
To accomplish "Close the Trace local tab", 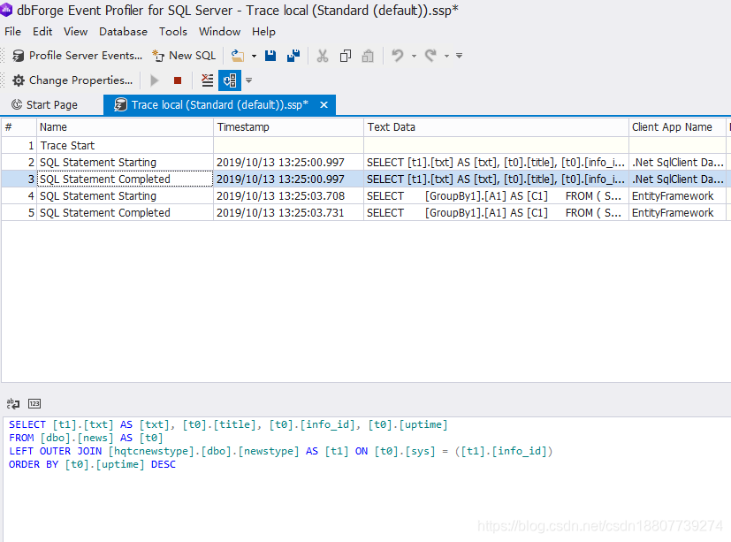I will 324,105.
